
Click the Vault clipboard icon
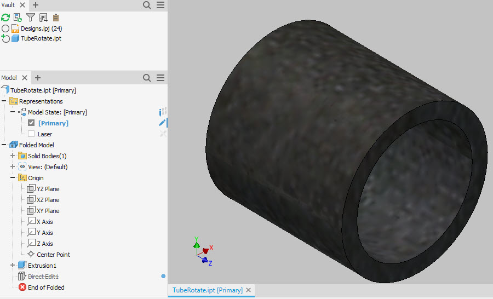click(56, 18)
